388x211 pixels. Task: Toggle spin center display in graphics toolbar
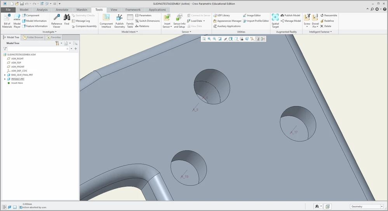(263, 39)
